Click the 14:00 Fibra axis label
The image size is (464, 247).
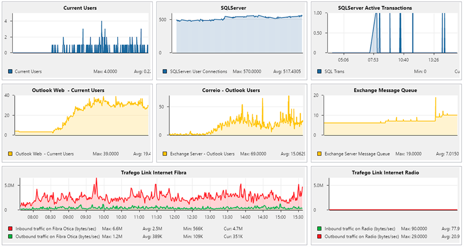point(245,217)
